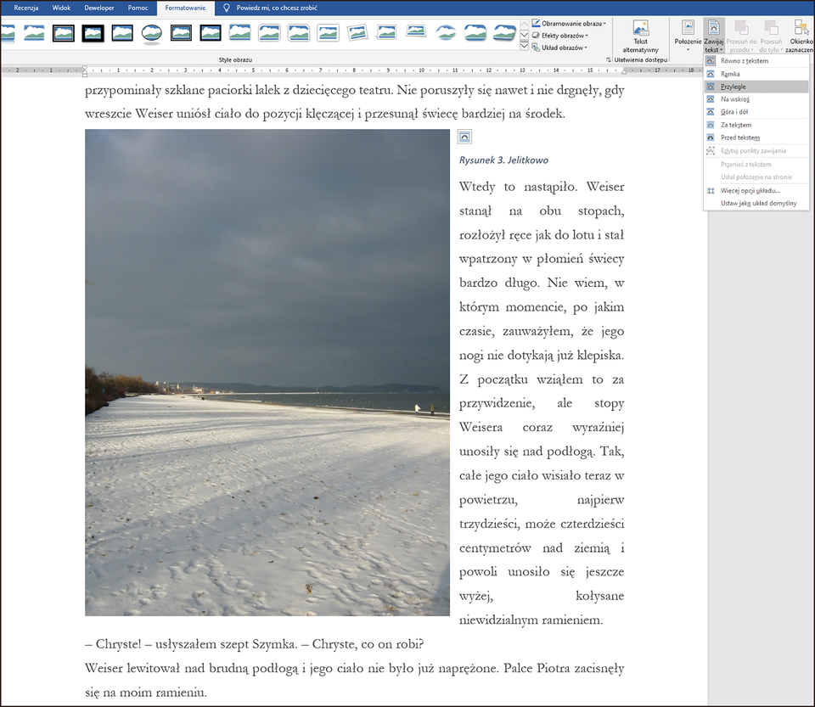Click Ustaw jako układ domyślny
This screenshot has height=707, width=815.
(758, 204)
